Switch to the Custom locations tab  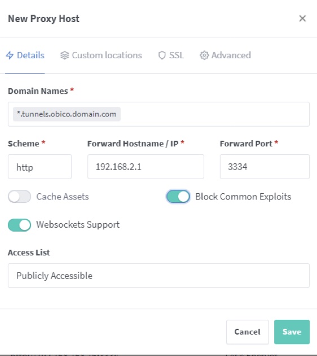(x=101, y=55)
